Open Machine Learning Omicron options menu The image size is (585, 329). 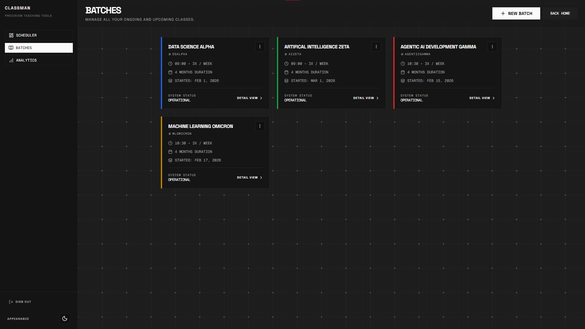click(260, 126)
